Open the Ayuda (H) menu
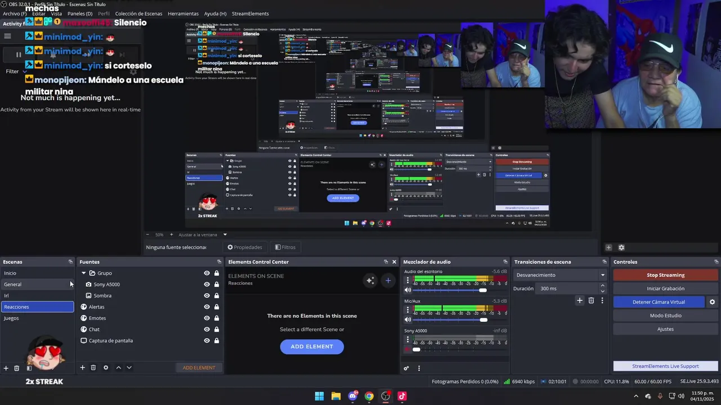721x405 pixels. tap(215, 13)
